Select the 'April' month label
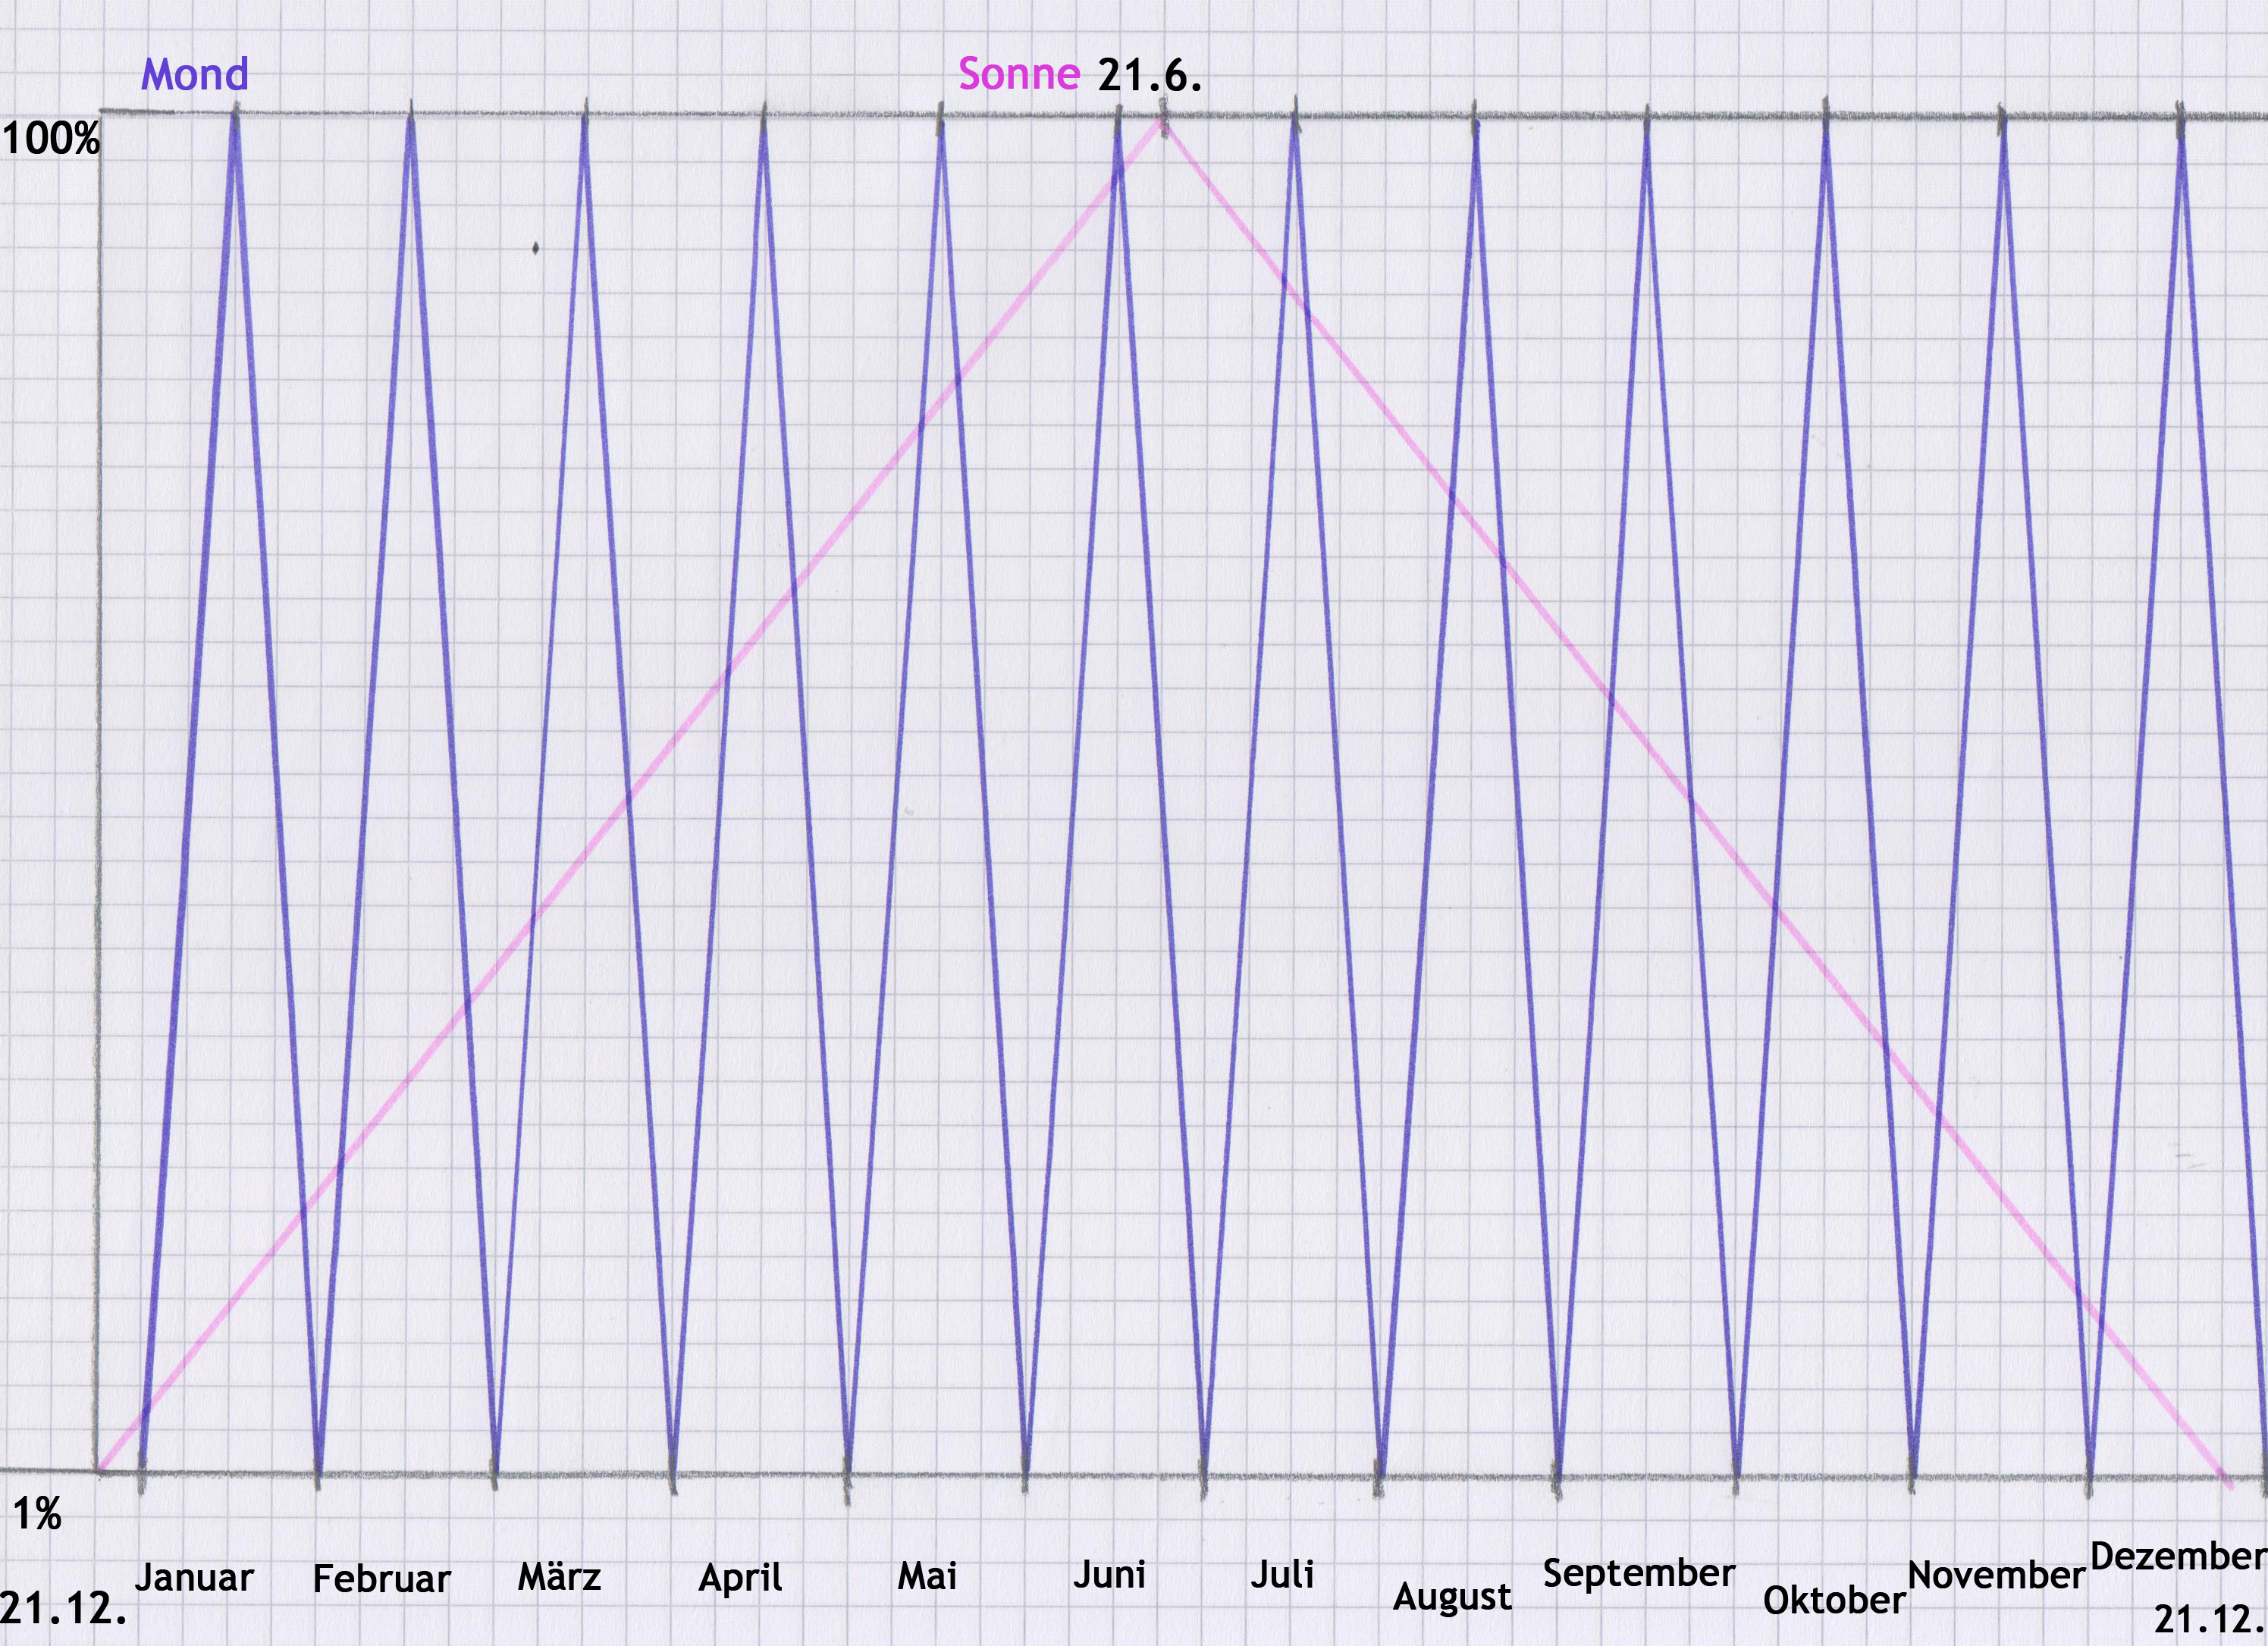The height and width of the screenshot is (1646, 2268). [x=740, y=1578]
